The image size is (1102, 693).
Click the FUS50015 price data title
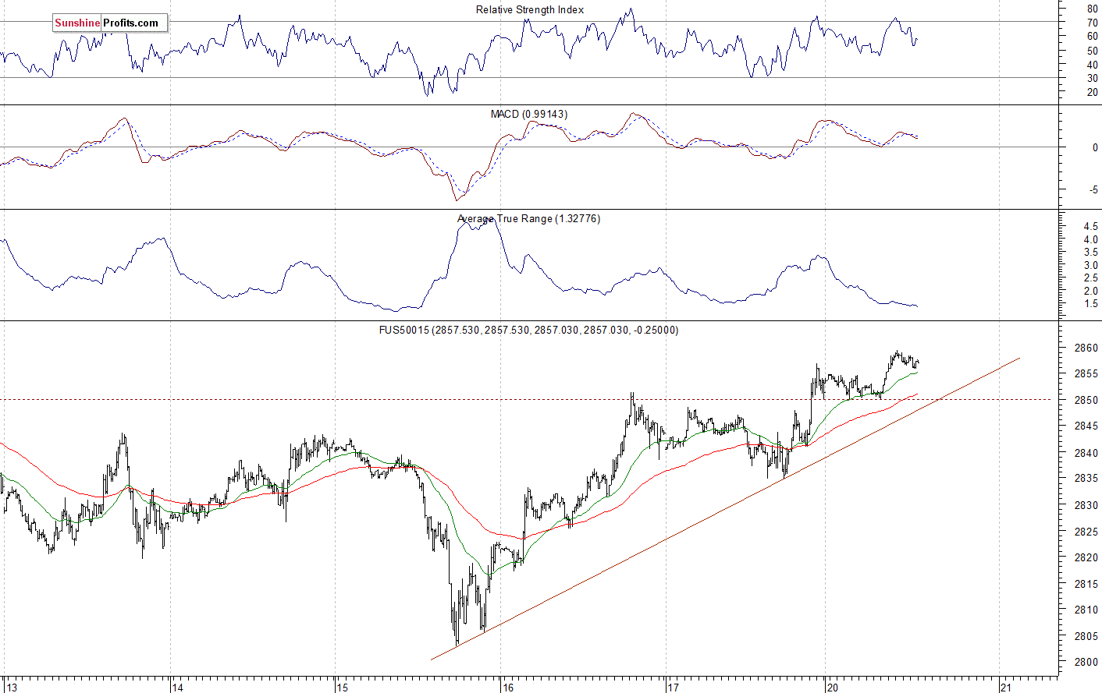point(529,330)
